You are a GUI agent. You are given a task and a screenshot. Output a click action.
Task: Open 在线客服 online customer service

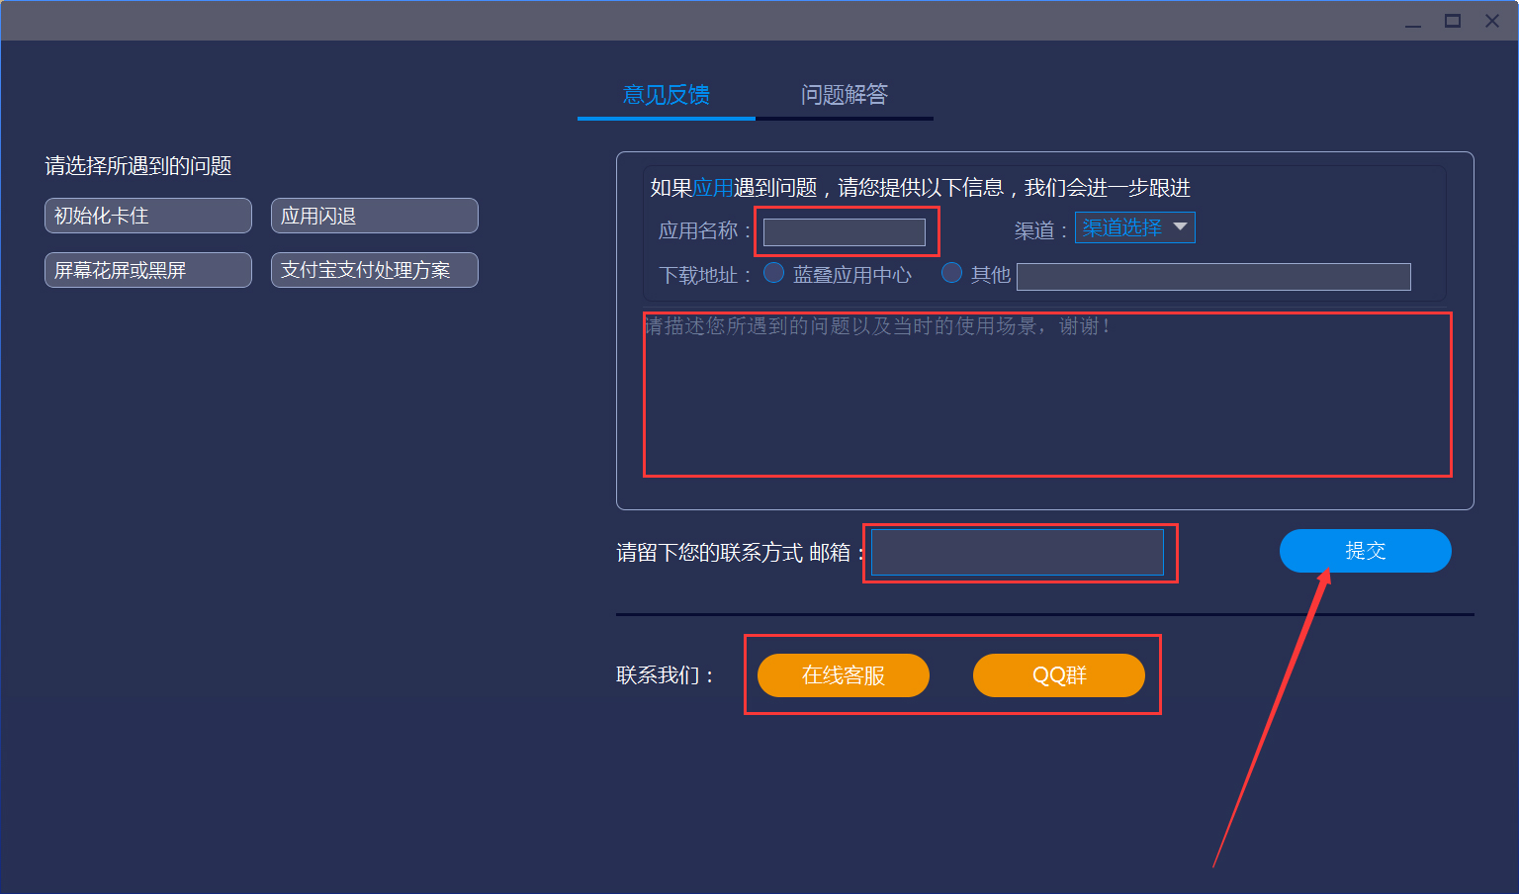coord(843,675)
